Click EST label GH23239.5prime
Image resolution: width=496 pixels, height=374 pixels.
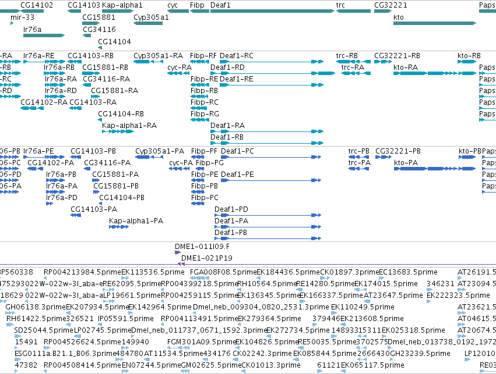(420, 354)
